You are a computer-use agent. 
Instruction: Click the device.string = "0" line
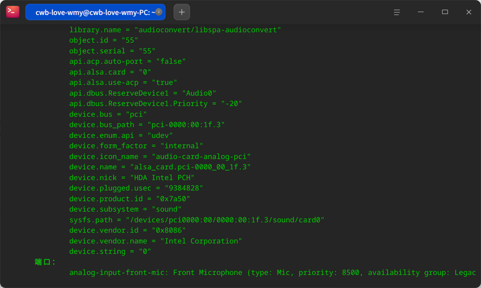pyautogui.click(x=110, y=252)
